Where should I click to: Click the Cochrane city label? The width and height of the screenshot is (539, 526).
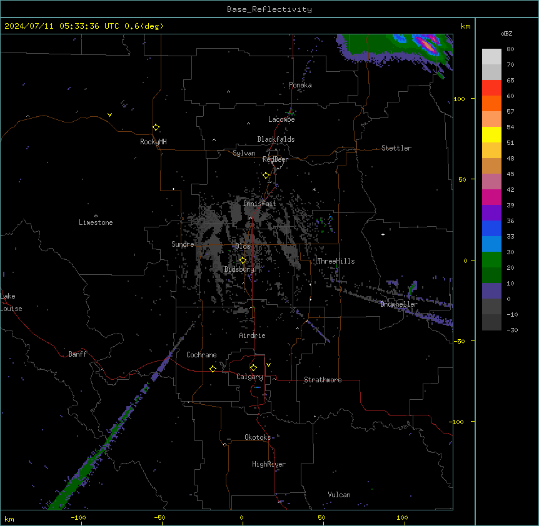coord(201,355)
